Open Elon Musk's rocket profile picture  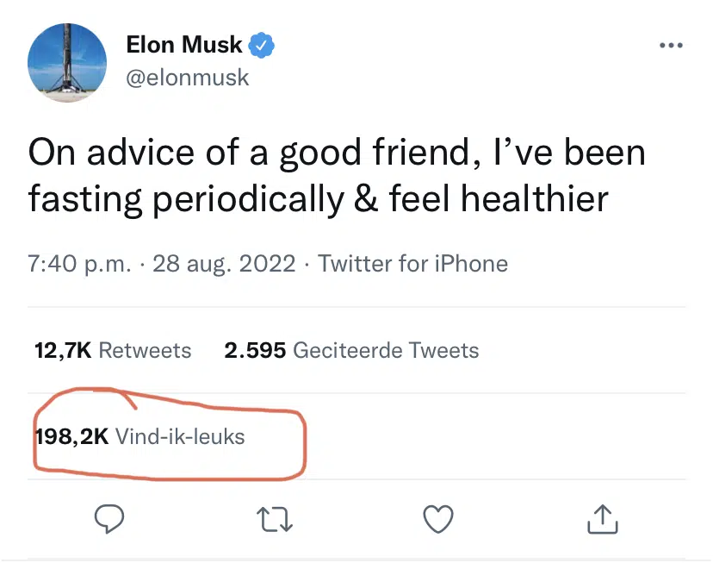click(x=67, y=63)
